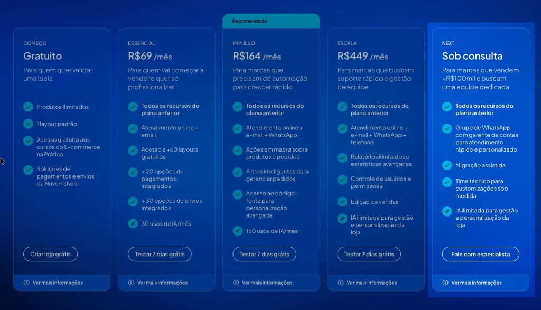Expand Ver mais informações on the Next plan

pos(472,283)
